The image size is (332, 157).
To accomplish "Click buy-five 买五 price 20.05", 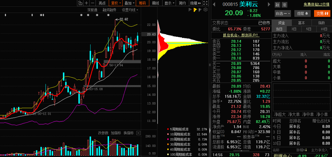I will (x=236, y=80).
